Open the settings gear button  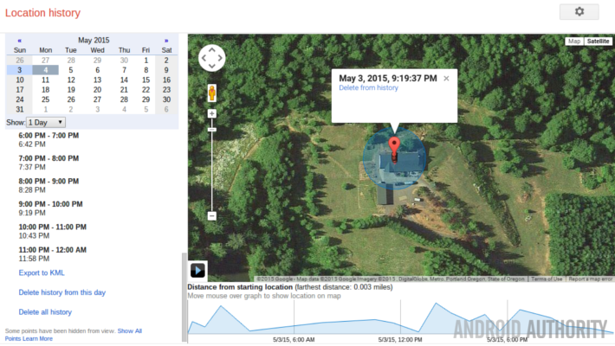579,12
